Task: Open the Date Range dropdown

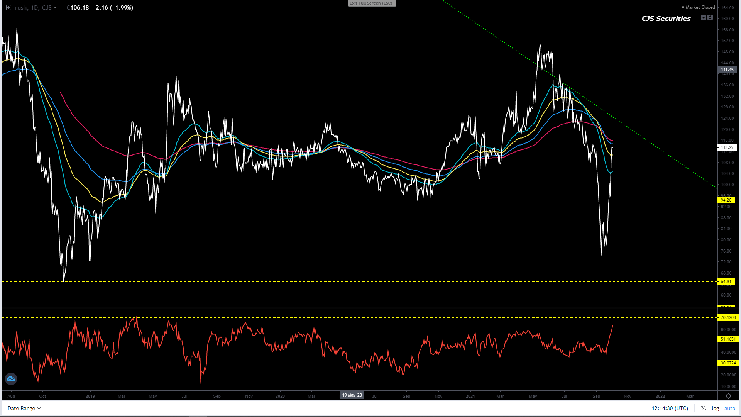Action: 24,408
